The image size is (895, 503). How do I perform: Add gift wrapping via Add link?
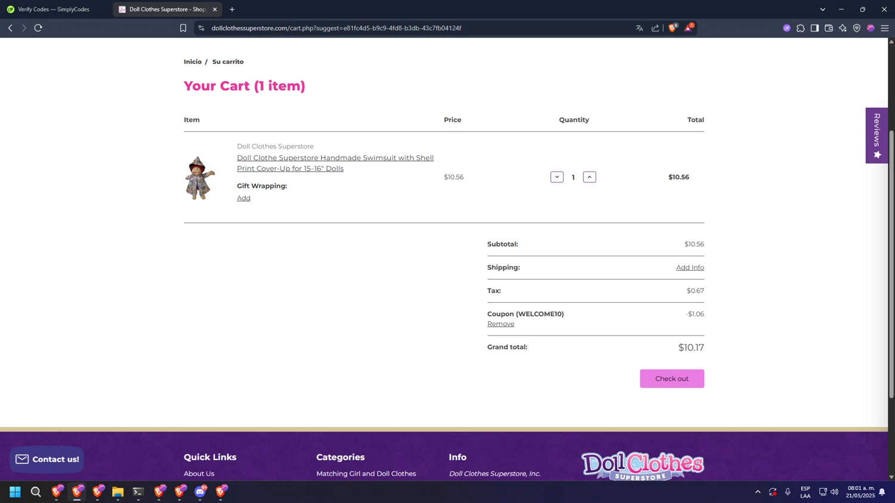point(243,198)
